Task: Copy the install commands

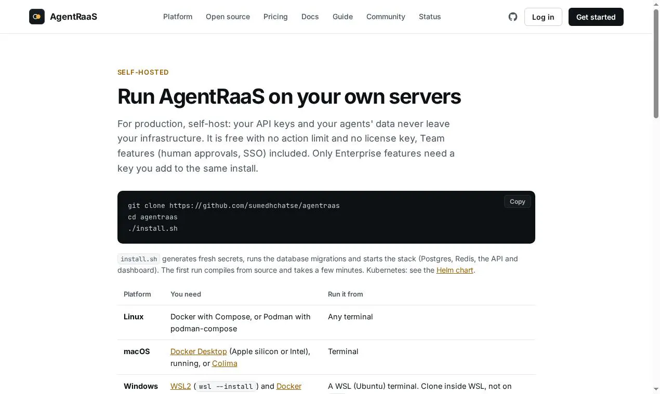Action: pos(517,202)
